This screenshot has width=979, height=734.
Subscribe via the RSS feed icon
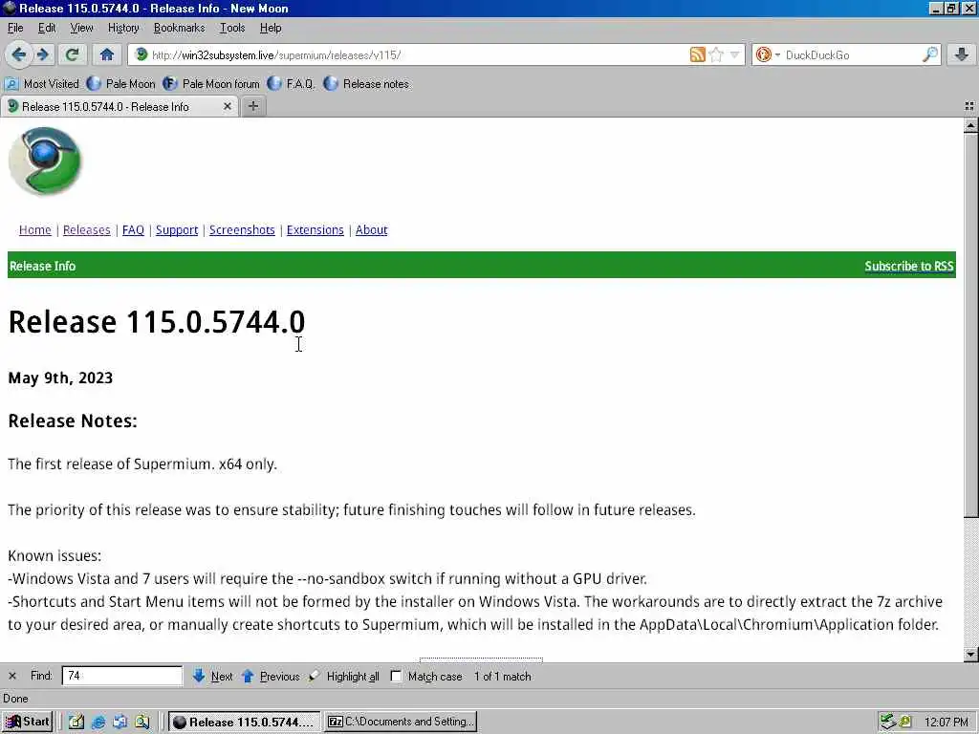pyautogui.click(x=697, y=54)
